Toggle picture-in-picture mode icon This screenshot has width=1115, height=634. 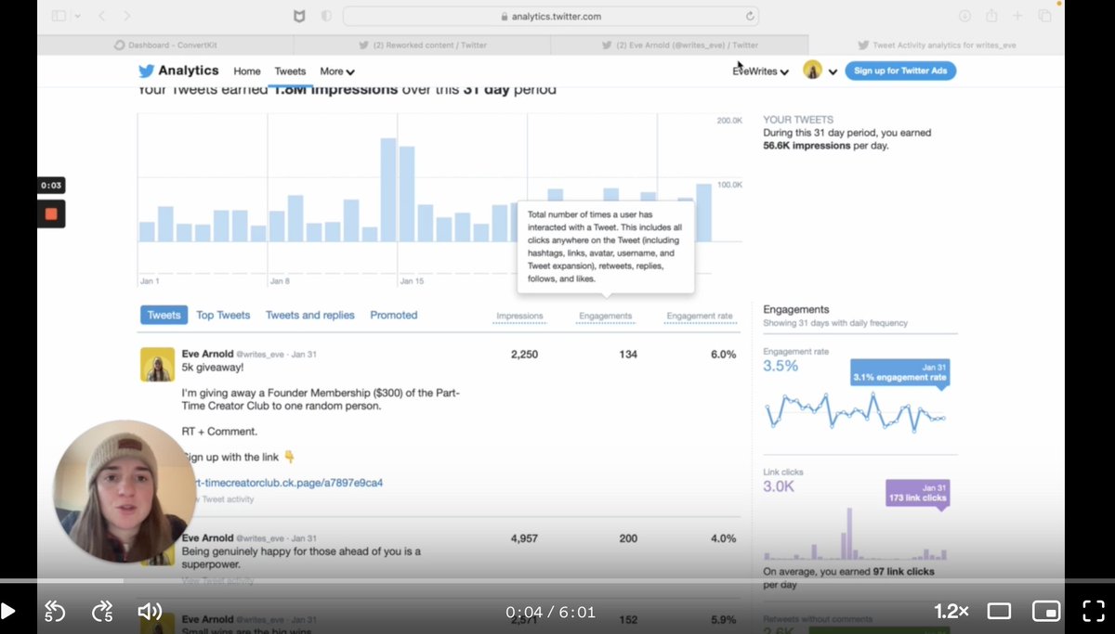(x=1046, y=611)
